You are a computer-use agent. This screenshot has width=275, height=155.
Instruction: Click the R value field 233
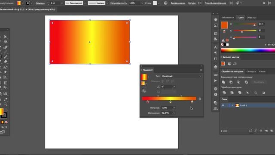click(261, 24)
